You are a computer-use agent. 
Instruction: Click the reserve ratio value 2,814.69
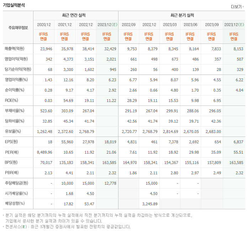(x=170, y=132)
